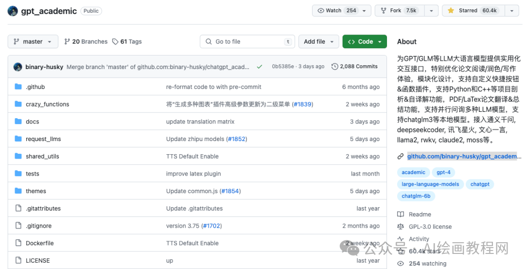Viewport: 525px width, 269px height.
Task: Open the star lists dropdown arrow
Action: pos(511,11)
